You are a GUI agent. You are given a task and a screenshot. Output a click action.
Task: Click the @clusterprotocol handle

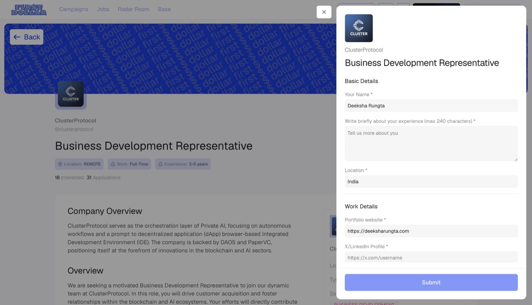[74, 129]
